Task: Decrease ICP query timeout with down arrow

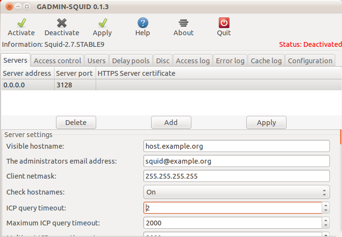Action: 326,210
